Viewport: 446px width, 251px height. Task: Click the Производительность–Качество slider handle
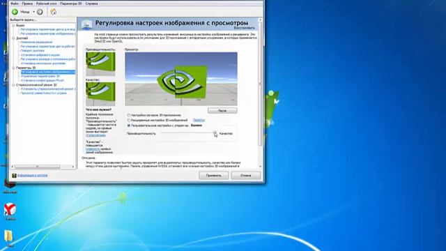(215, 133)
